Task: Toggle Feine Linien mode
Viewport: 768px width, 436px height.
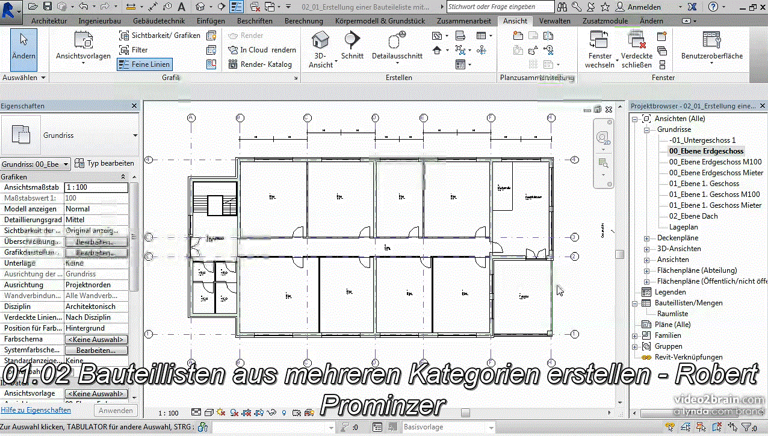Action: tap(144, 64)
